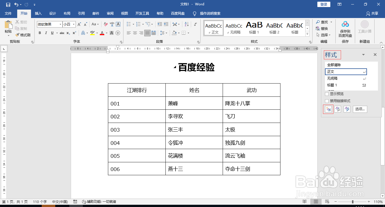Click the 选项 button in Styles pane
Viewport: 385px width, 207px height.
click(360, 109)
